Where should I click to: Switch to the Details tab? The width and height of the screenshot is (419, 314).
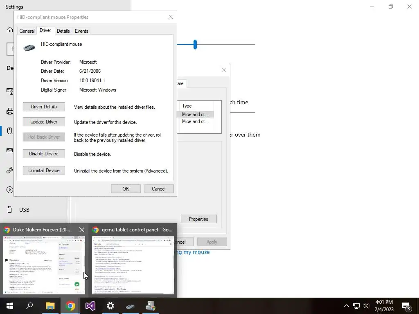[x=63, y=31]
